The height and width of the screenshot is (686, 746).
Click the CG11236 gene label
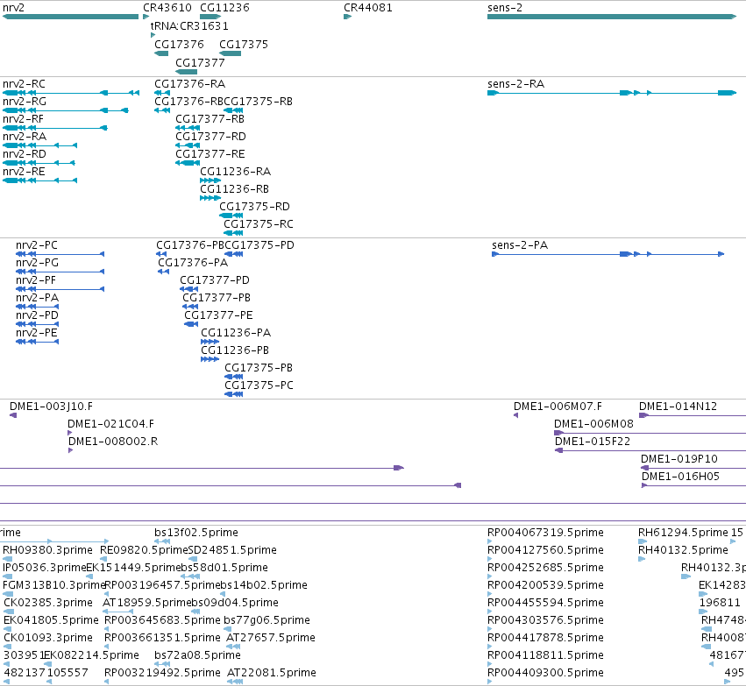click(x=224, y=8)
